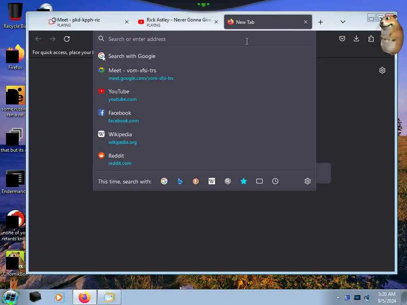Viewport: 407px width, 305px height.
Task: Select the Firefox taskbar button
Action: click(85, 297)
